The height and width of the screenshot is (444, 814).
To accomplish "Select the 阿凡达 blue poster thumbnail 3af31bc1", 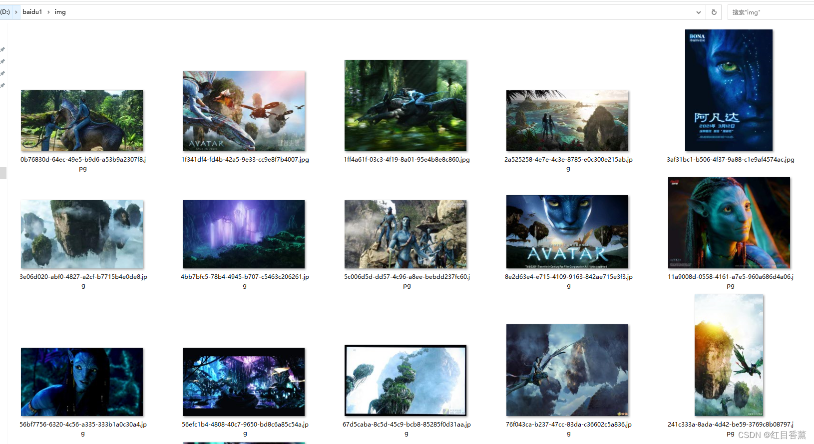I will (729, 90).
